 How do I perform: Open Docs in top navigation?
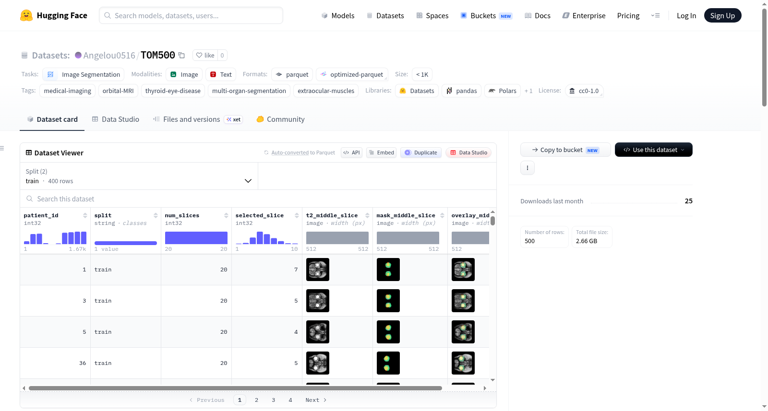tap(538, 15)
